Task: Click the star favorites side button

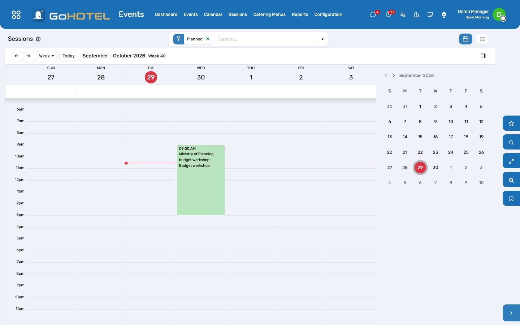Action: [x=511, y=123]
